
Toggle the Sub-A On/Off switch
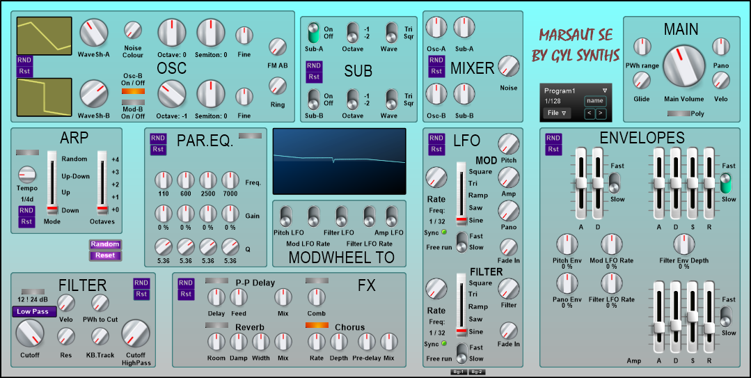tap(313, 32)
